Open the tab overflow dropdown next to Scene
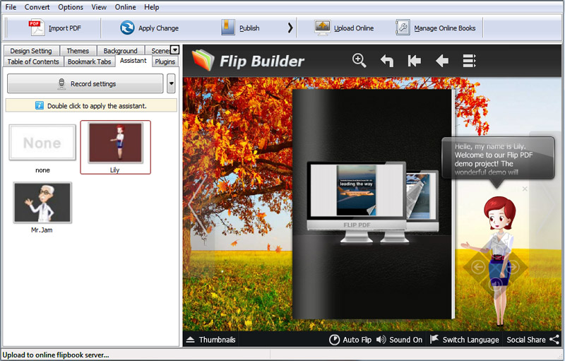The height and width of the screenshot is (361, 565). [174, 50]
